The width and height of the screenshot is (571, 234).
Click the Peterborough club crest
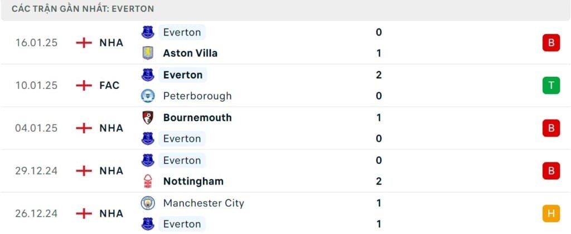click(x=148, y=96)
